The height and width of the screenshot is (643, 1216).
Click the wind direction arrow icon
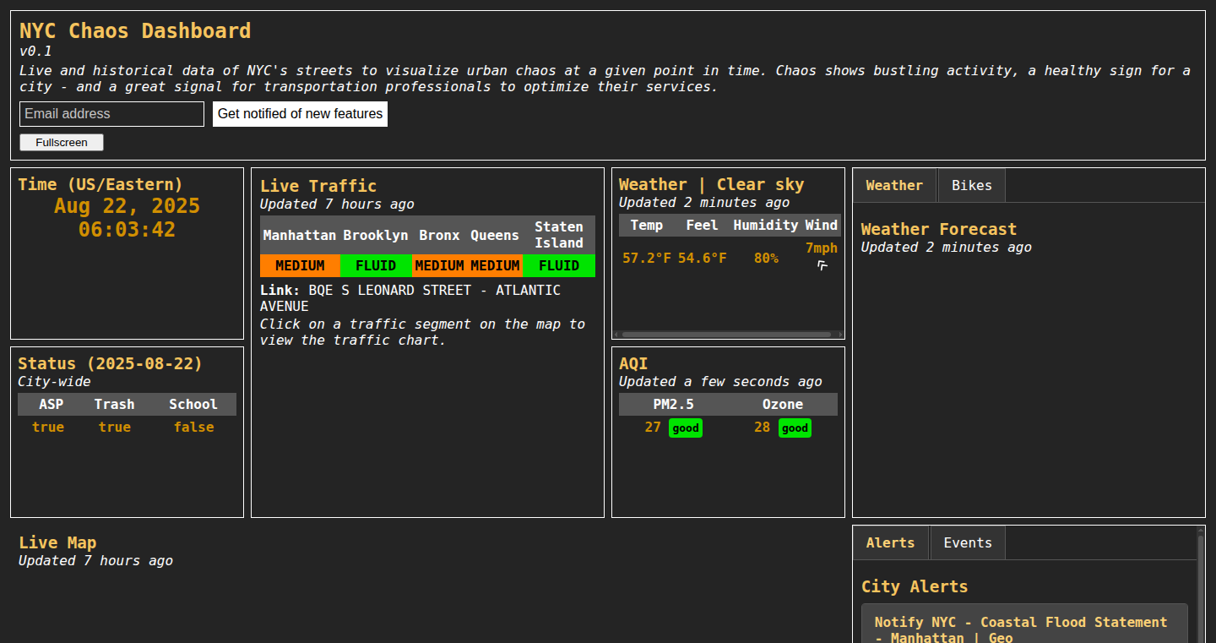822,266
